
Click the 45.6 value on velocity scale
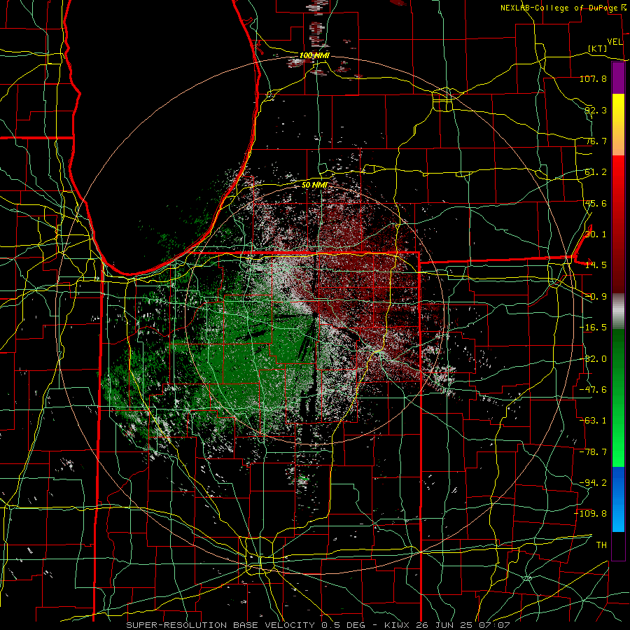pos(596,203)
